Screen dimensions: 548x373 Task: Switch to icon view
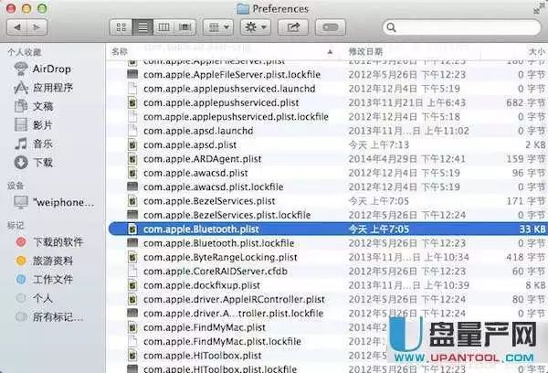click(121, 27)
